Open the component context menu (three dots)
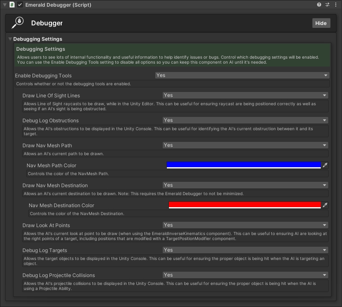Viewport: 342px width, 307px height. click(335, 5)
